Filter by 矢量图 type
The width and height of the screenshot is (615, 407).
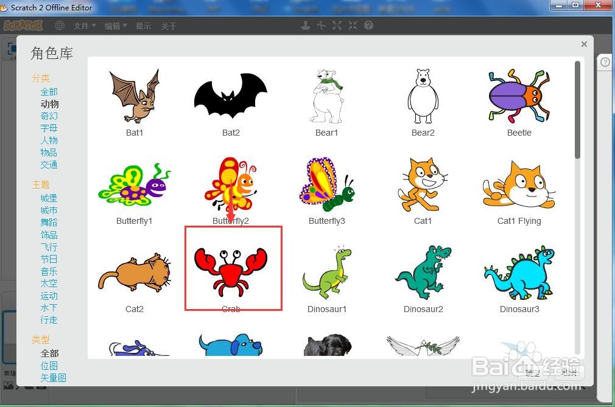54,378
